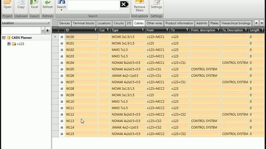Image resolution: width=266 pixels, height=149 pixels.
Task: Click JAMAK 4x(2+1)x0.5 type in row W106
Action: pos(125,76)
